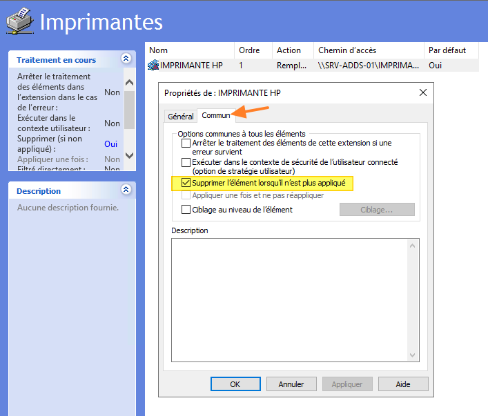The width and height of the screenshot is (488, 416).
Task: Click the \\SRV-ADDS-01\IMPRIMA... path cell
Action: [369, 66]
